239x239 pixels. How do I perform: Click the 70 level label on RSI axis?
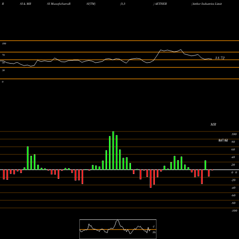3,55
